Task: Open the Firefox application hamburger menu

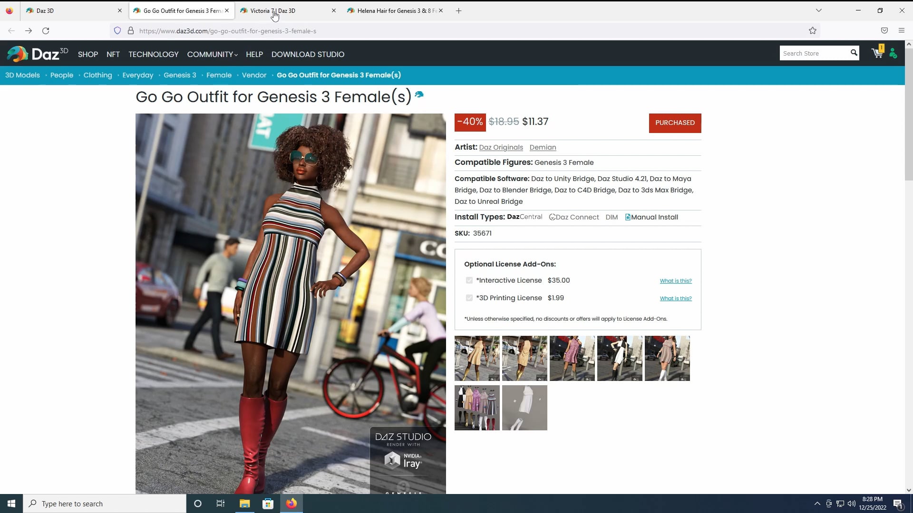Action: click(x=902, y=30)
